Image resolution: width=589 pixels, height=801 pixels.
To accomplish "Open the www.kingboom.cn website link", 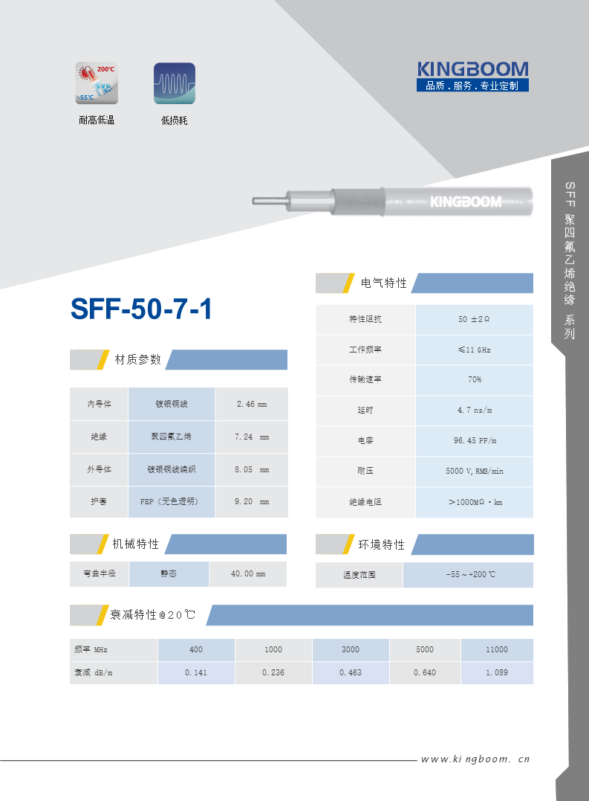I will (475, 759).
